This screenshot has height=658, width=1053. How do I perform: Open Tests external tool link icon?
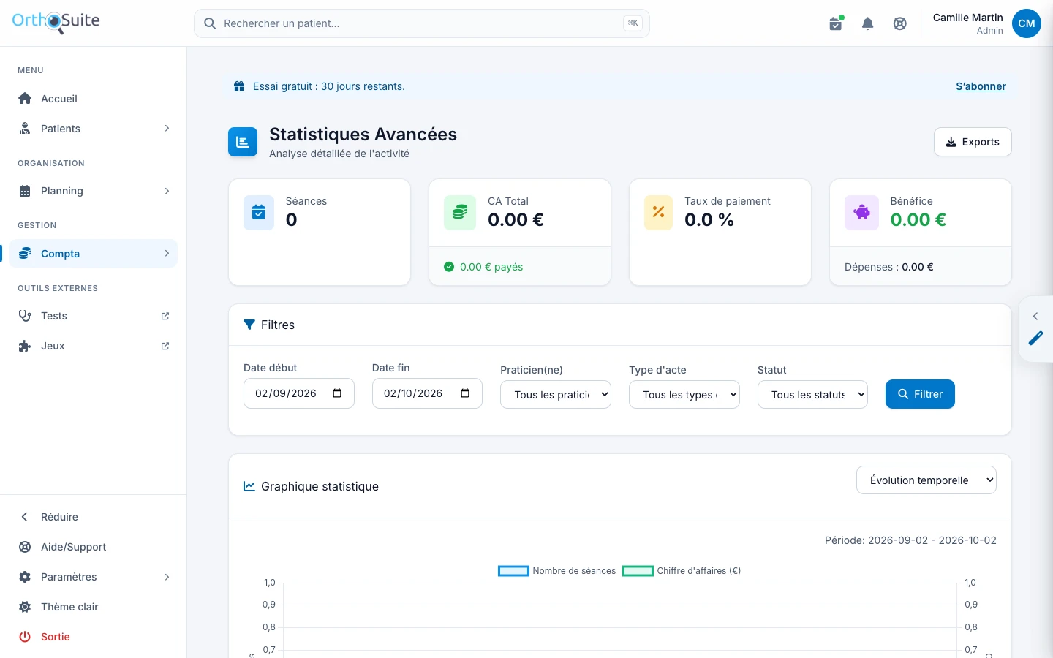pyautogui.click(x=165, y=316)
